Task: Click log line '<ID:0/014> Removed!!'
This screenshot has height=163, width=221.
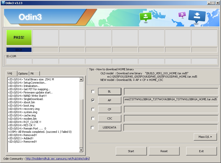Action: [22, 135]
